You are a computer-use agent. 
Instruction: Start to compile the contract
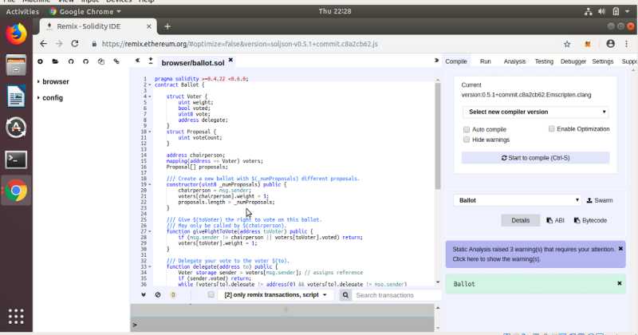click(x=535, y=157)
